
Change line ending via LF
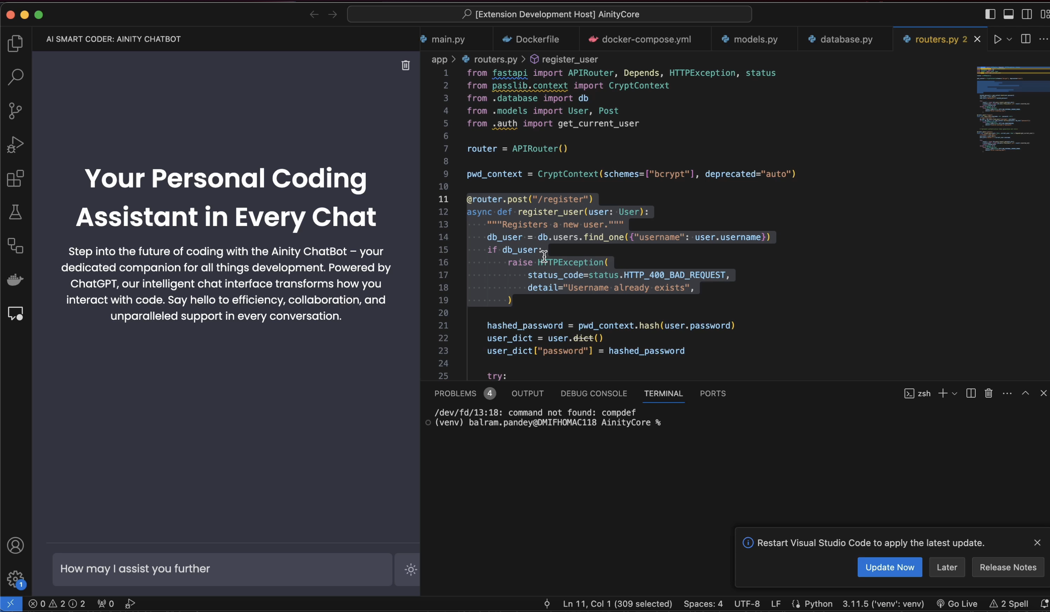coord(776,604)
